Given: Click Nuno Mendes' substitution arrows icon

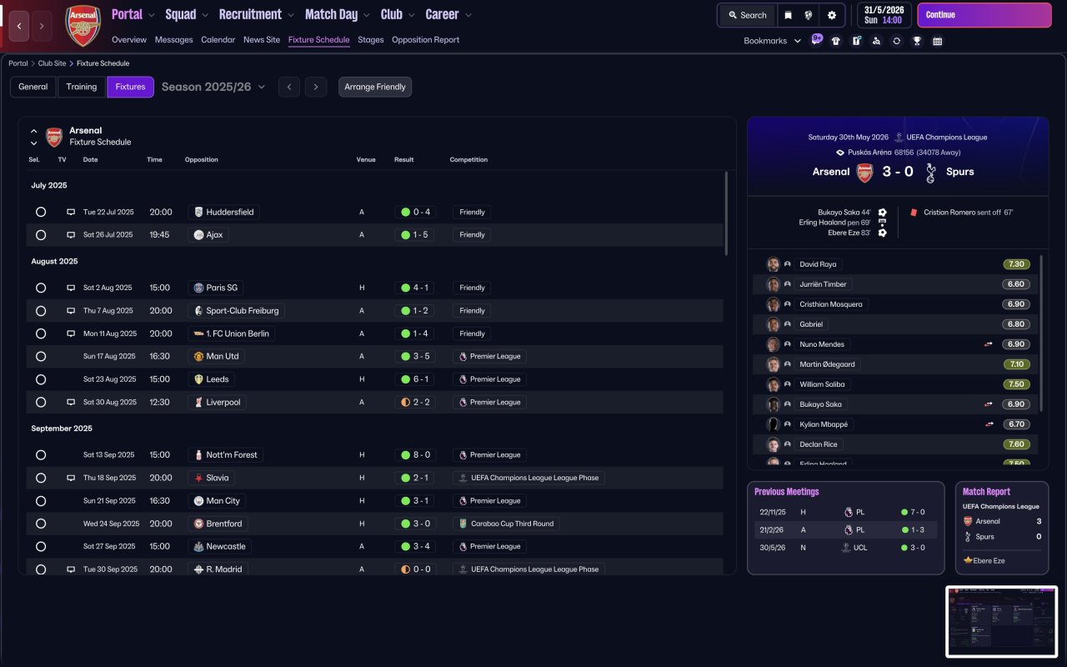Looking at the screenshot, I should tap(989, 344).
